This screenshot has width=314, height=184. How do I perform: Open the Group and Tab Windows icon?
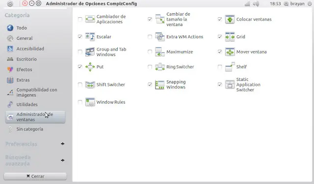pos(90,52)
